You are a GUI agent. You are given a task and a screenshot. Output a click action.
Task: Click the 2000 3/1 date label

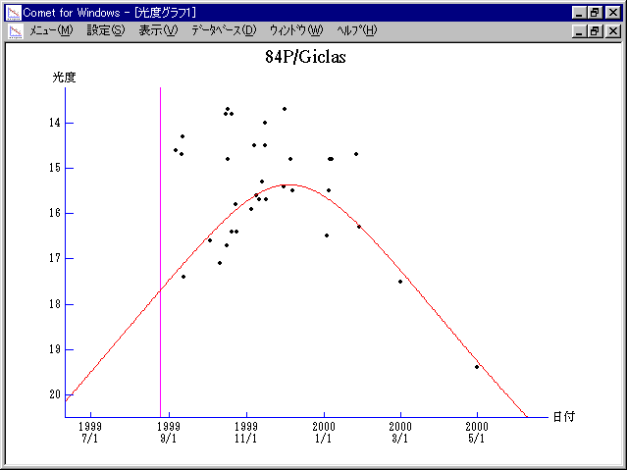400,433
